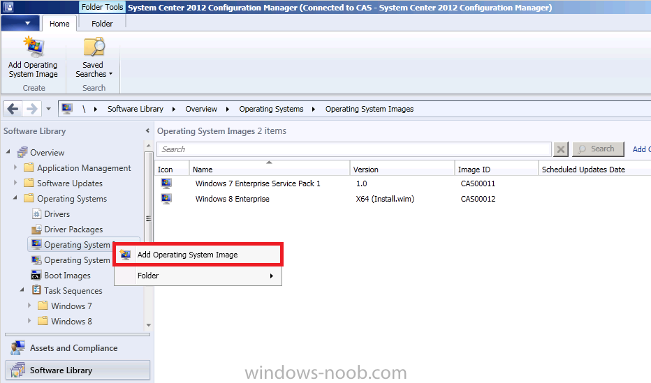Click Add Operating System Image ribbon icon

point(34,47)
